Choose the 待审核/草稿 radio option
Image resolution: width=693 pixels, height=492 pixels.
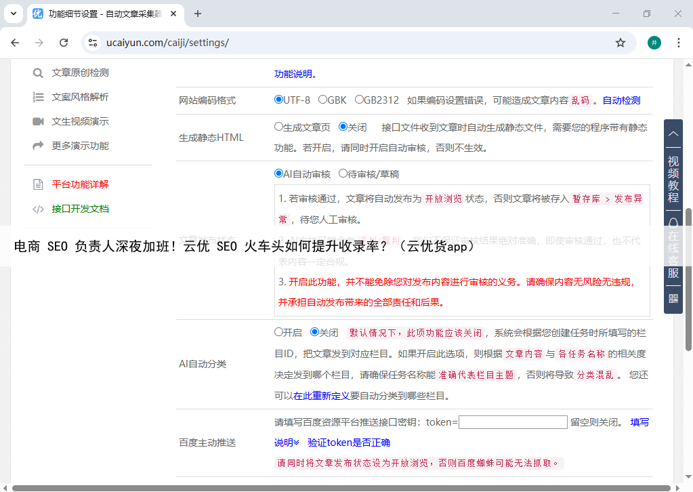click(343, 173)
